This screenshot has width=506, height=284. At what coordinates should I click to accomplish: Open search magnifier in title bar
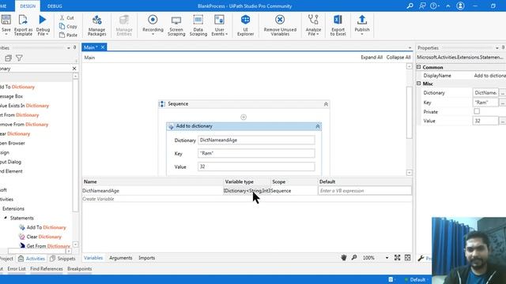(410, 6)
